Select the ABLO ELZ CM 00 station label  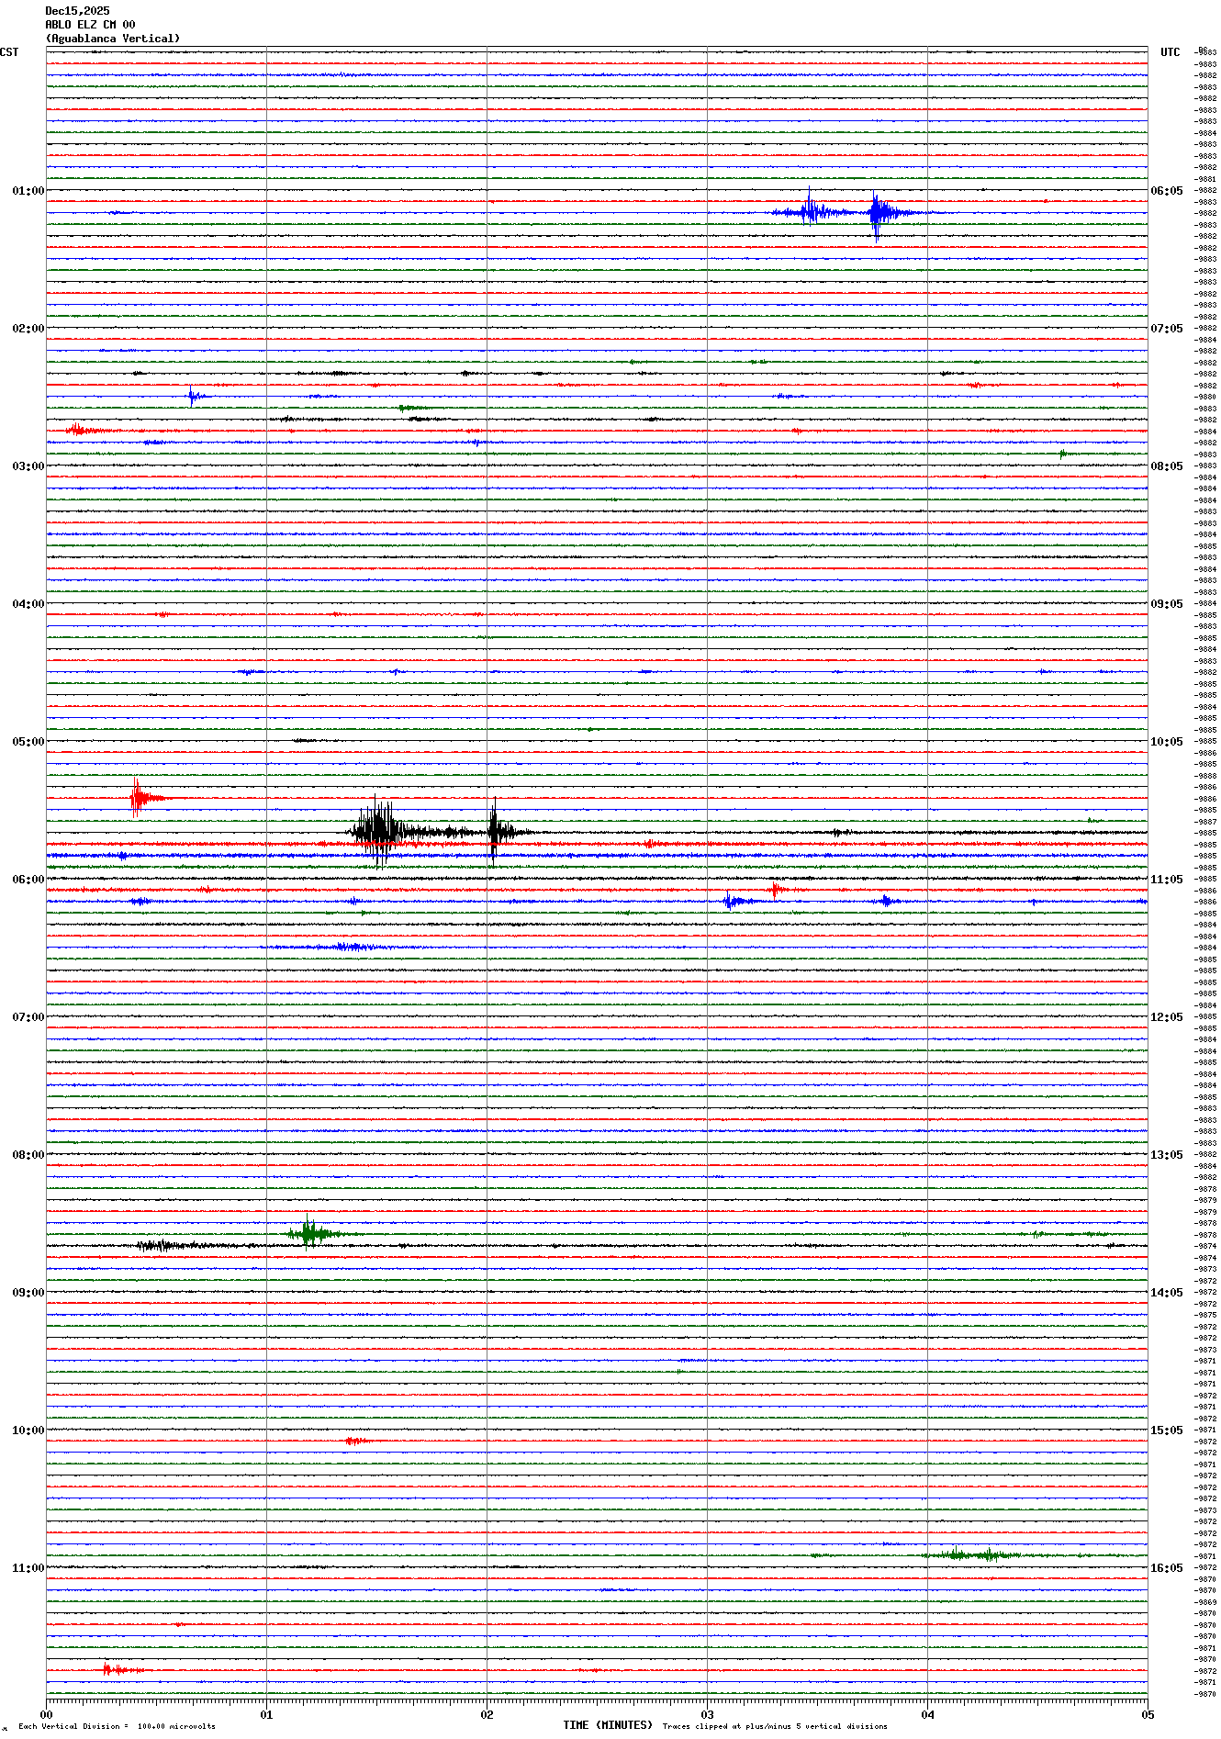coord(90,25)
